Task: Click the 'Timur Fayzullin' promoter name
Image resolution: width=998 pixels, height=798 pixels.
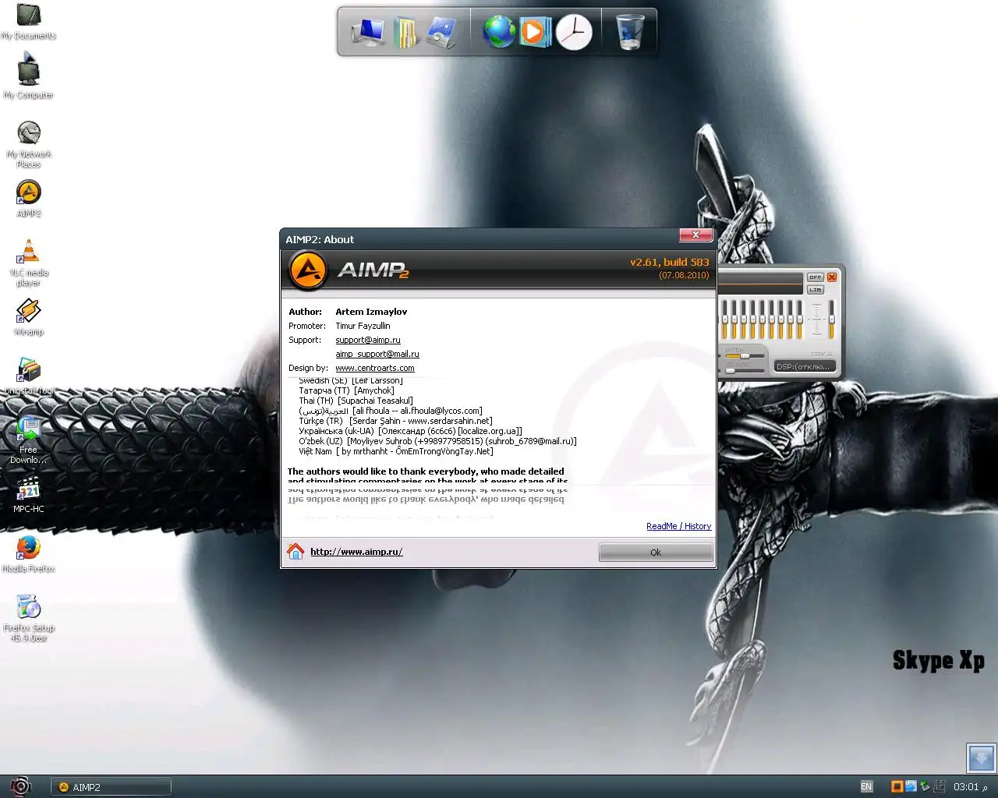Action: coord(363,326)
